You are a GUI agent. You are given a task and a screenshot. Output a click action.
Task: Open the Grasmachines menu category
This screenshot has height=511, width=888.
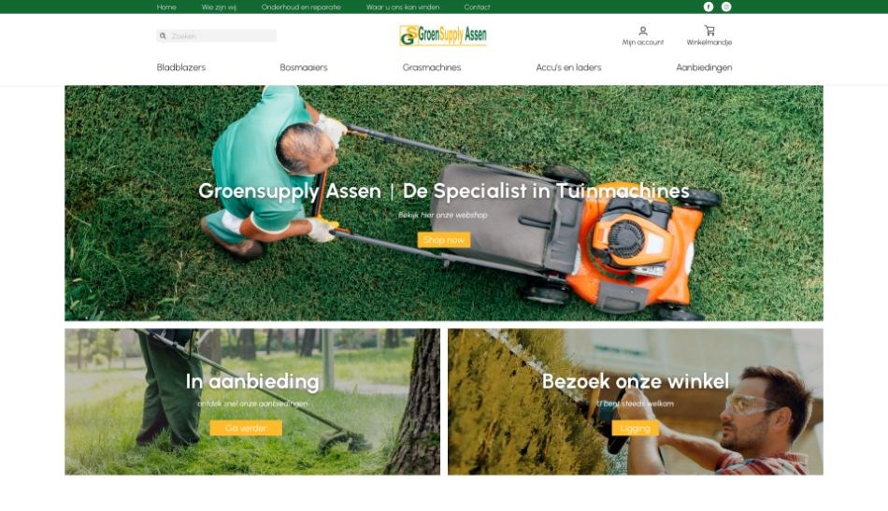pos(432,67)
